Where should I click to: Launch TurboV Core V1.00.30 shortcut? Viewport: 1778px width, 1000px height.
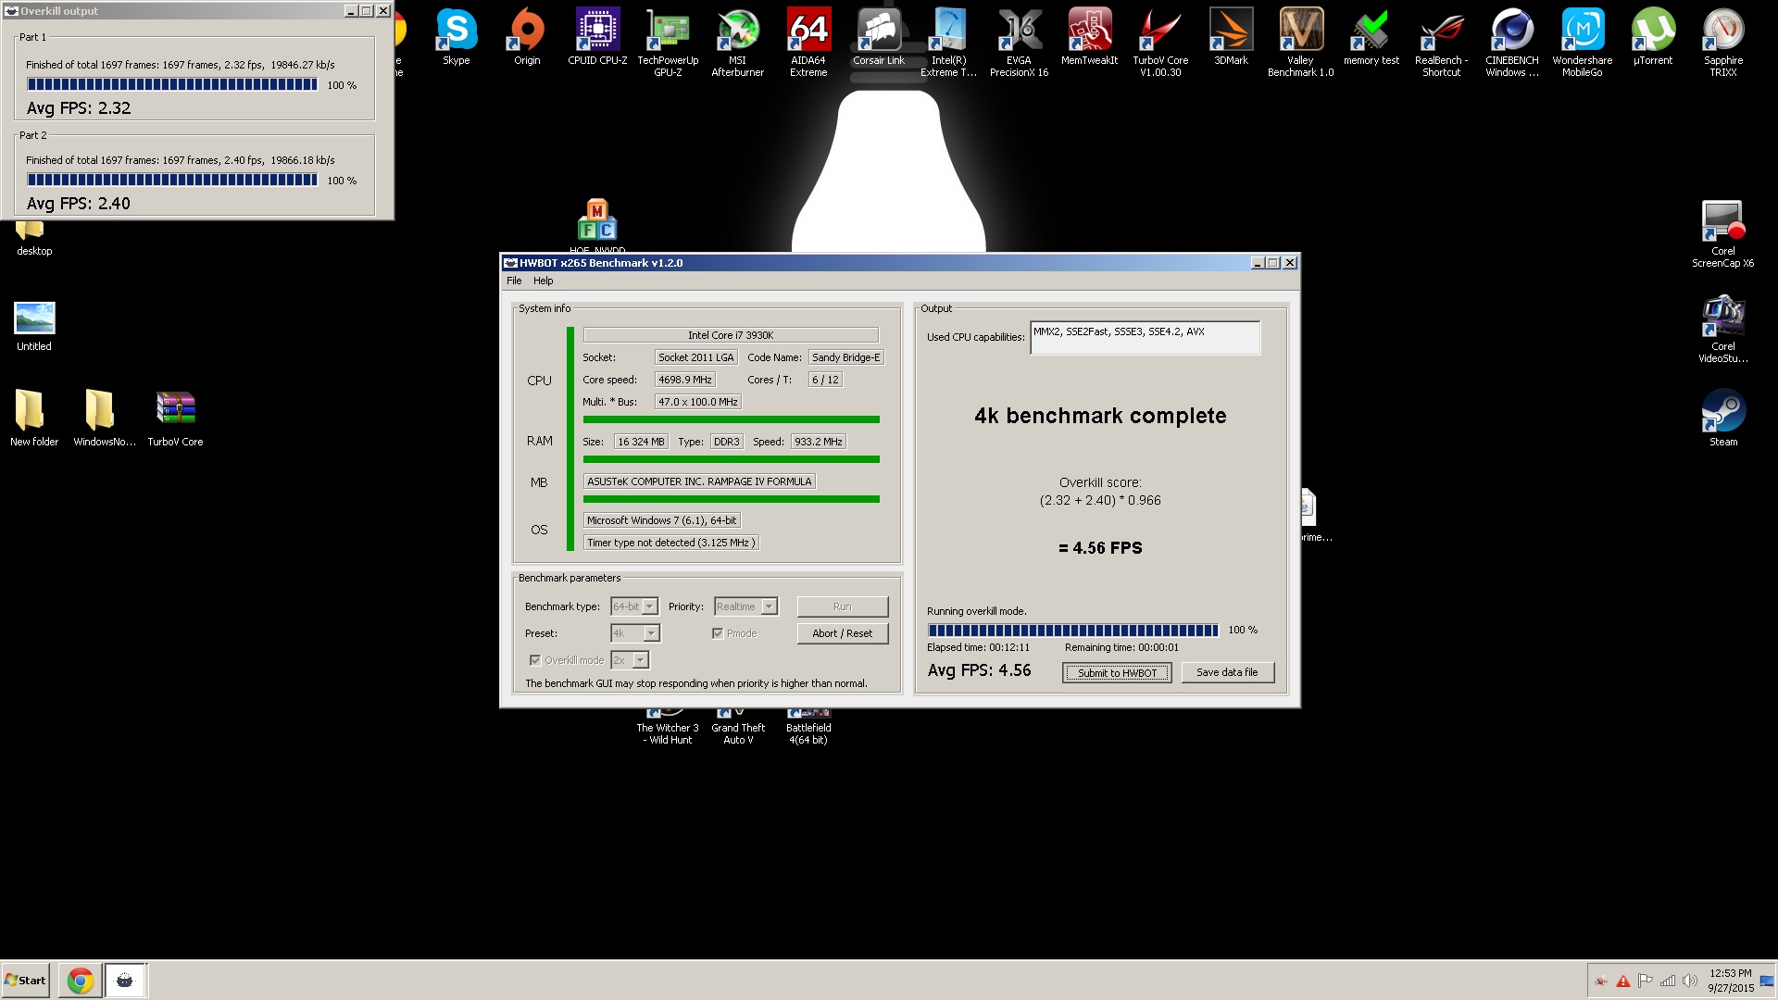(1160, 43)
